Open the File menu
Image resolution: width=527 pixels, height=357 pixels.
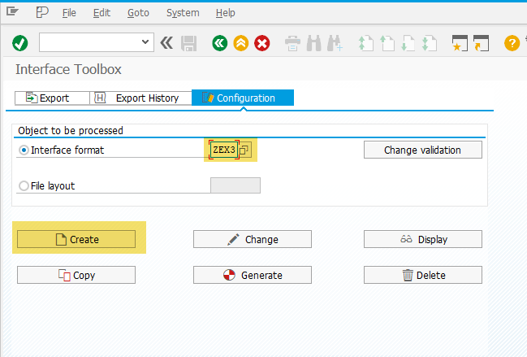pos(69,13)
